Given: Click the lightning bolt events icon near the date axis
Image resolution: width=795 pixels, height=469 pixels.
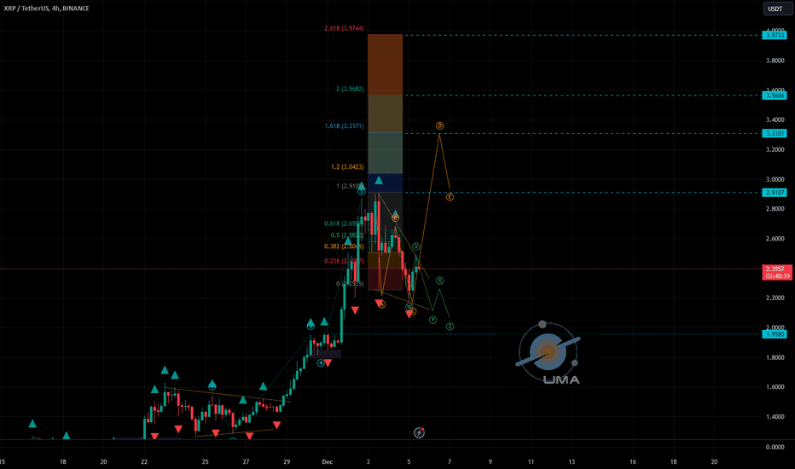Looking at the screenshot, I should point(419,432).
